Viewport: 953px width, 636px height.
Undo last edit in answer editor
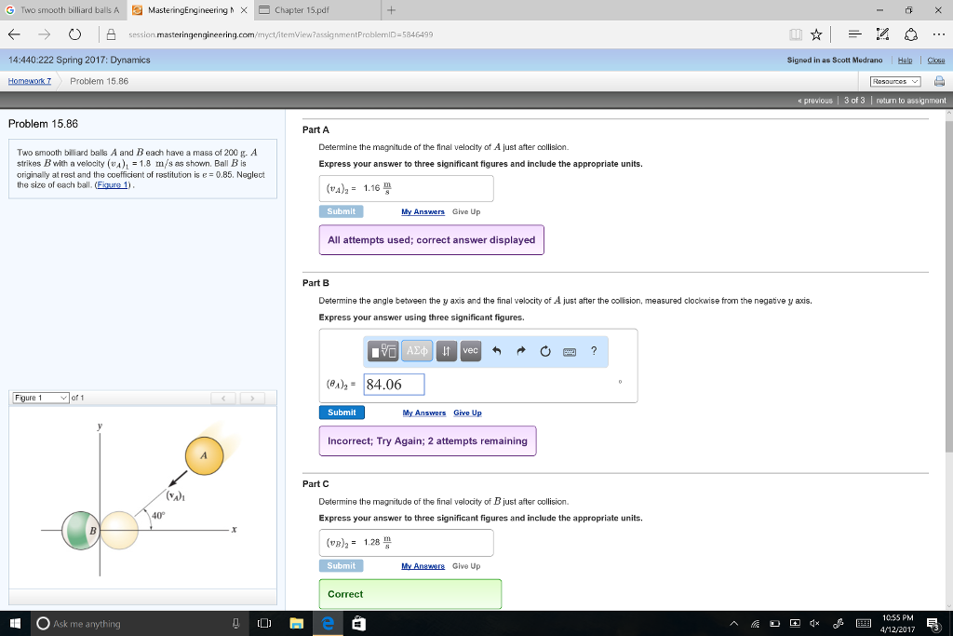coord(496,351)
